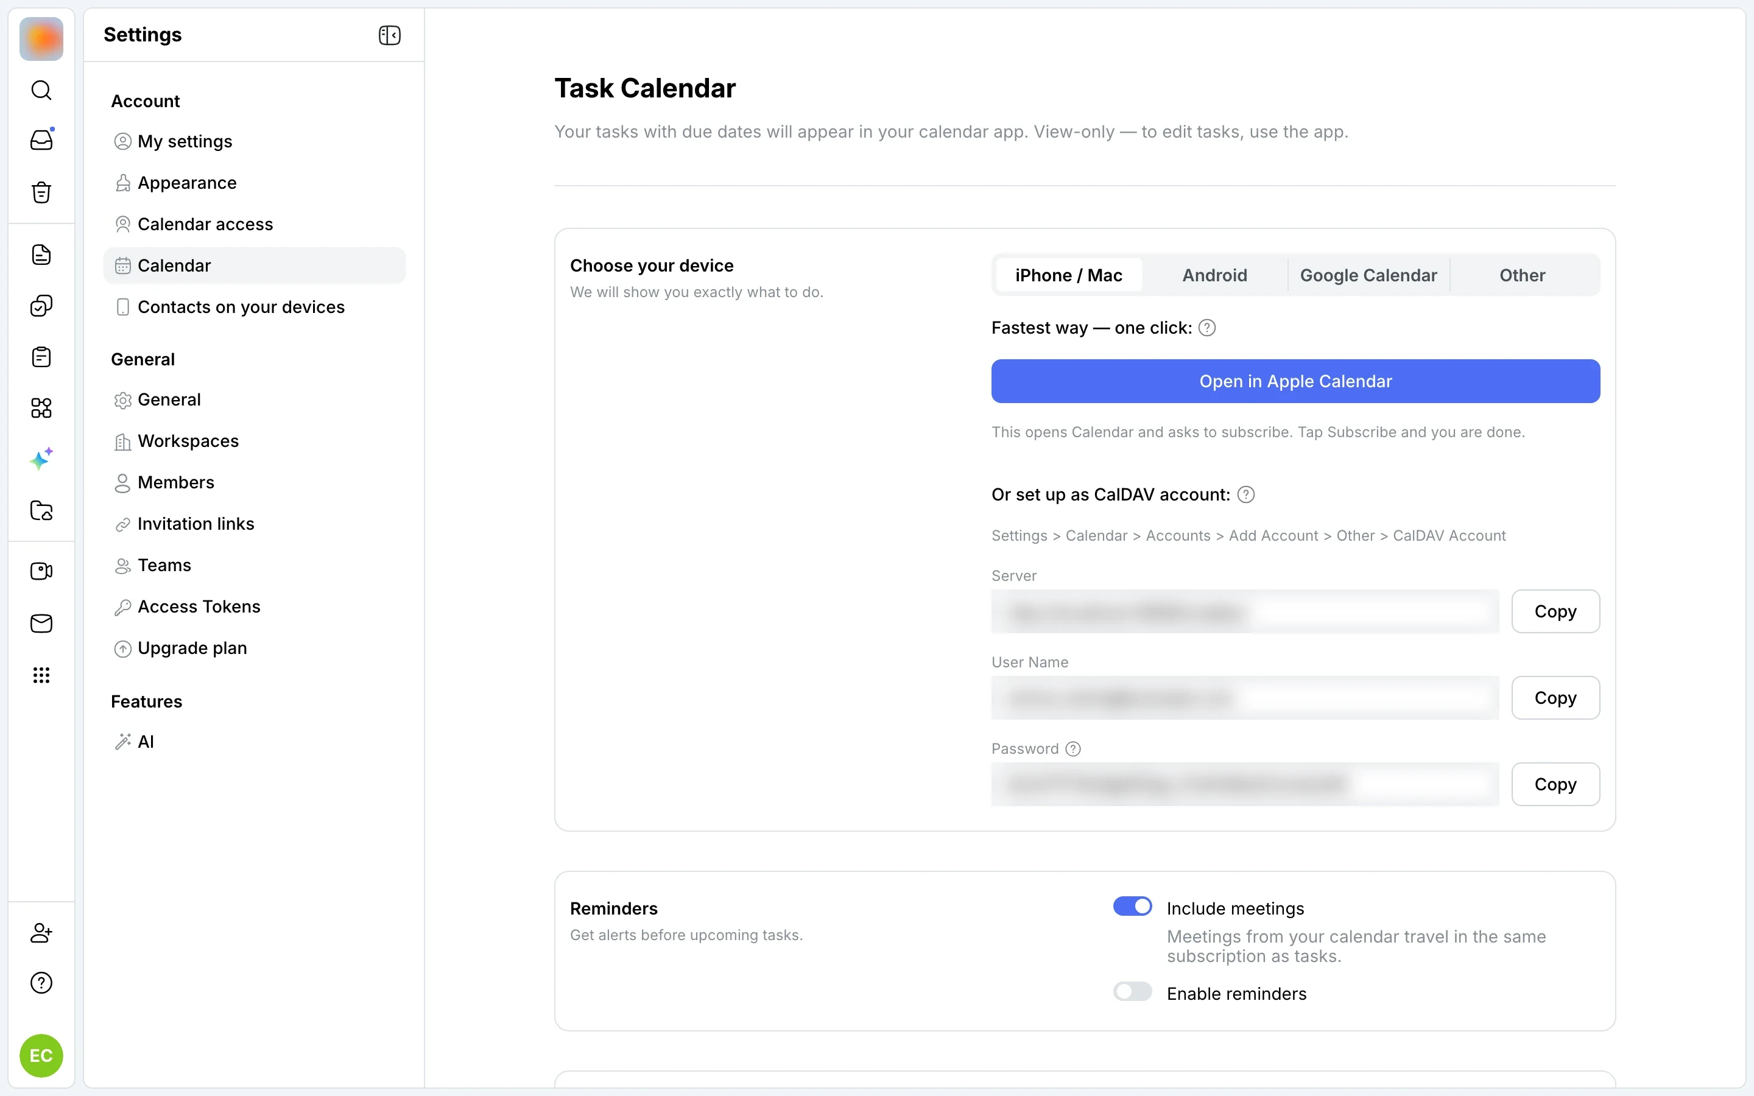Open the search icon in left rail
This screenshot has width=1754, height=1096.
pos(41,91)
